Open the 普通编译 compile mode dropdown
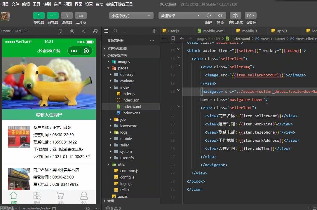 pos(180,15)
